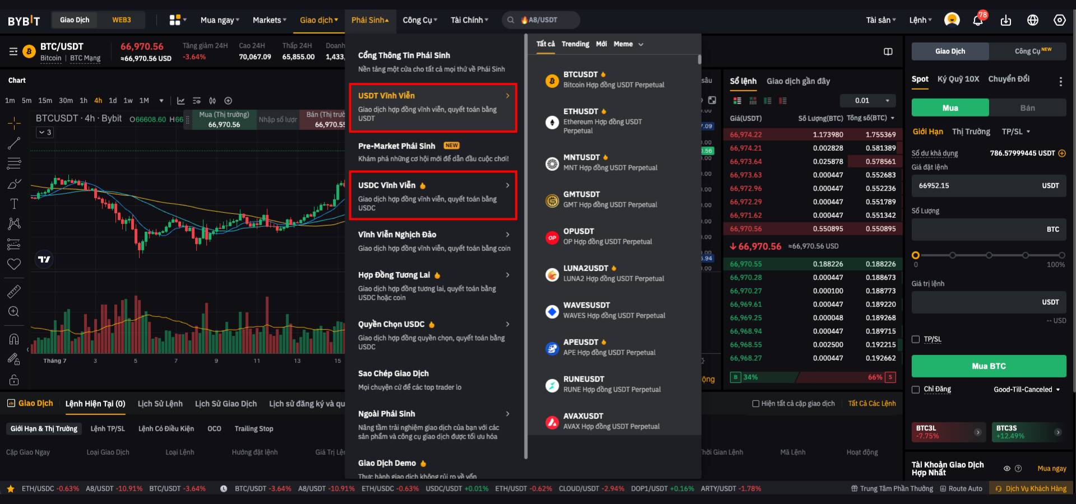
Task: Select the ruler measure tool
Action: 14,291
